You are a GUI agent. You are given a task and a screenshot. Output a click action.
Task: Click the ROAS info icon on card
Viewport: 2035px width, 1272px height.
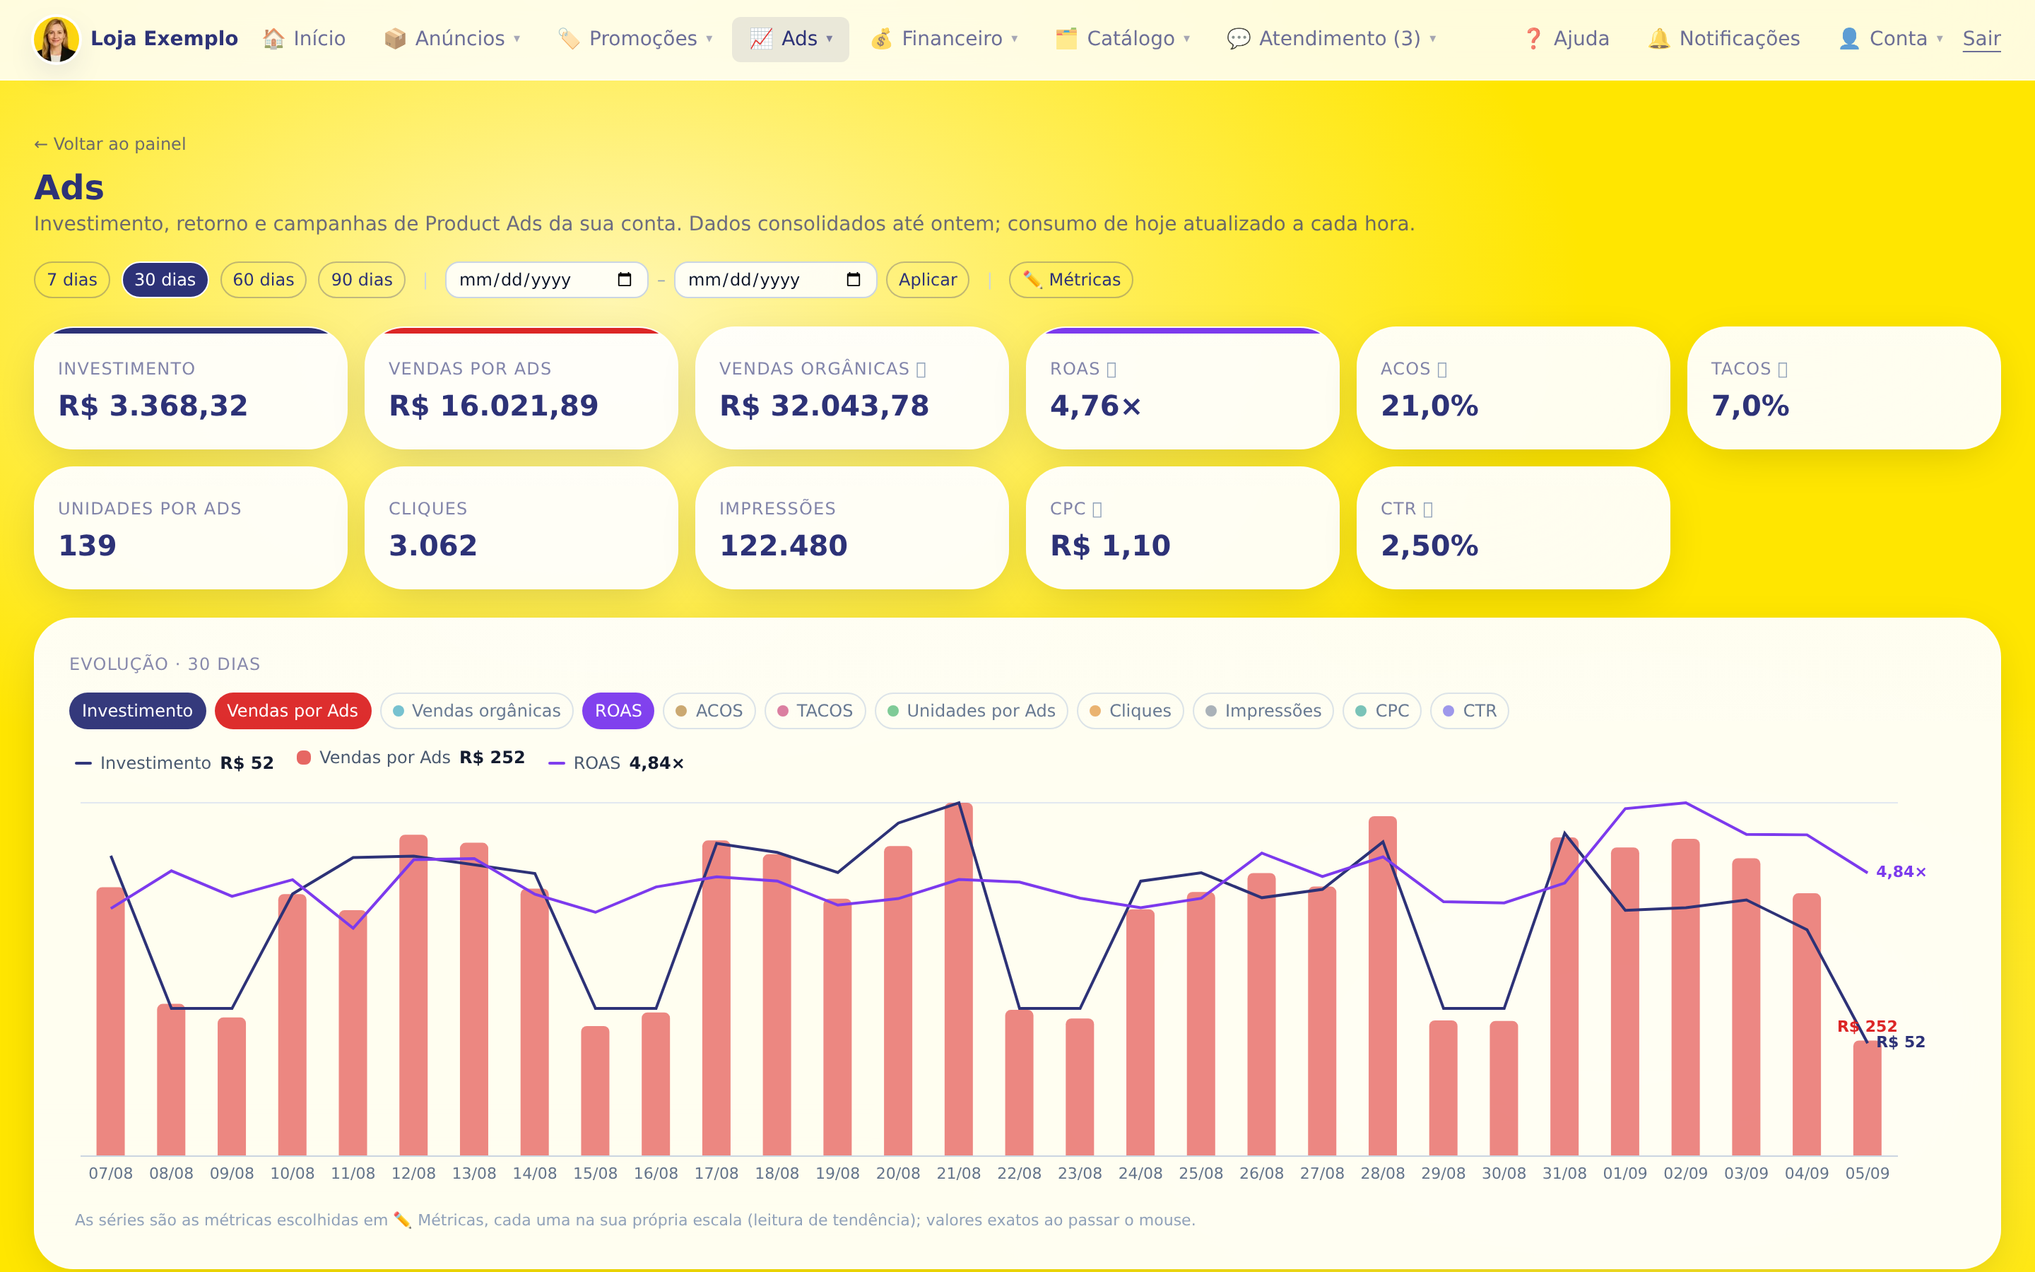1111,370
